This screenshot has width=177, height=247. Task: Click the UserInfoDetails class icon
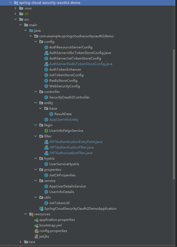[x=46, y=192]
